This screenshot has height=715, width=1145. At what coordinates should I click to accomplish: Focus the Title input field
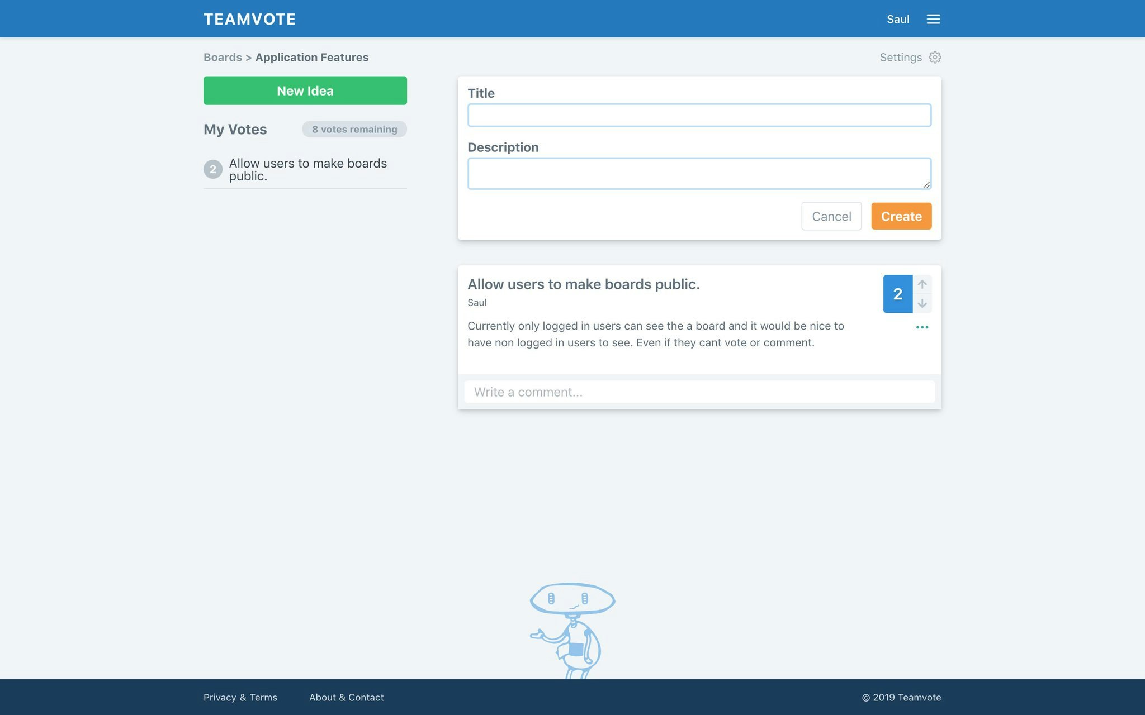[x=699, y=115]
